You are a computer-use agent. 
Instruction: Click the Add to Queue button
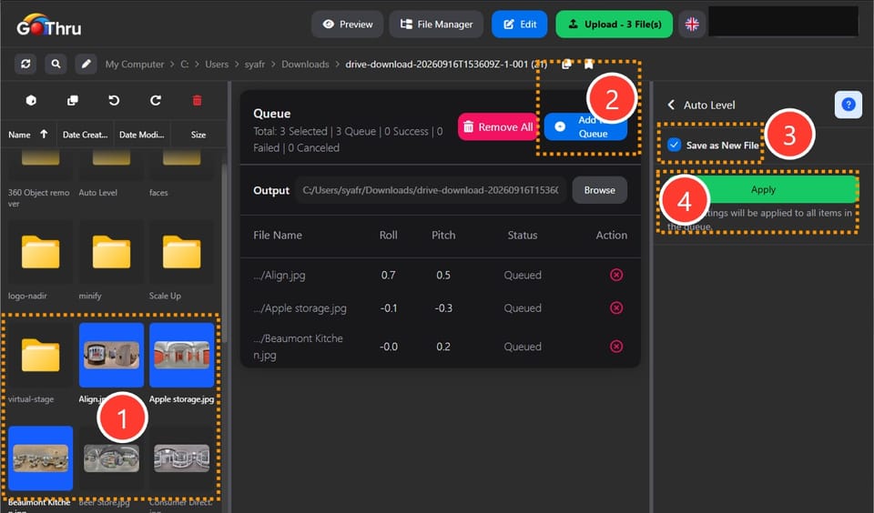[x=585, y=127]
